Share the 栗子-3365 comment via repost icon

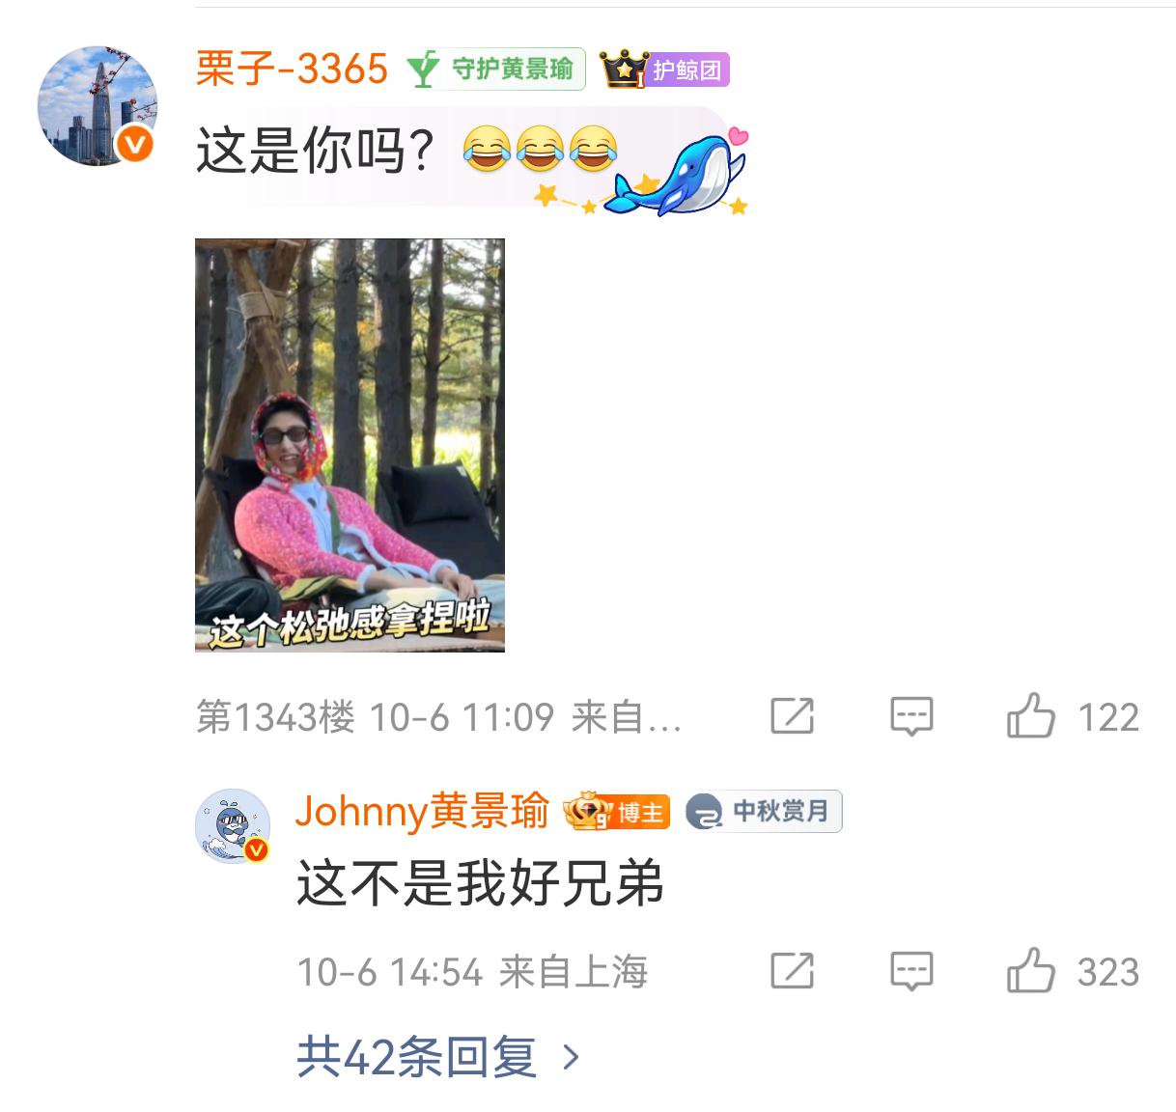click(x=793, y=716)
